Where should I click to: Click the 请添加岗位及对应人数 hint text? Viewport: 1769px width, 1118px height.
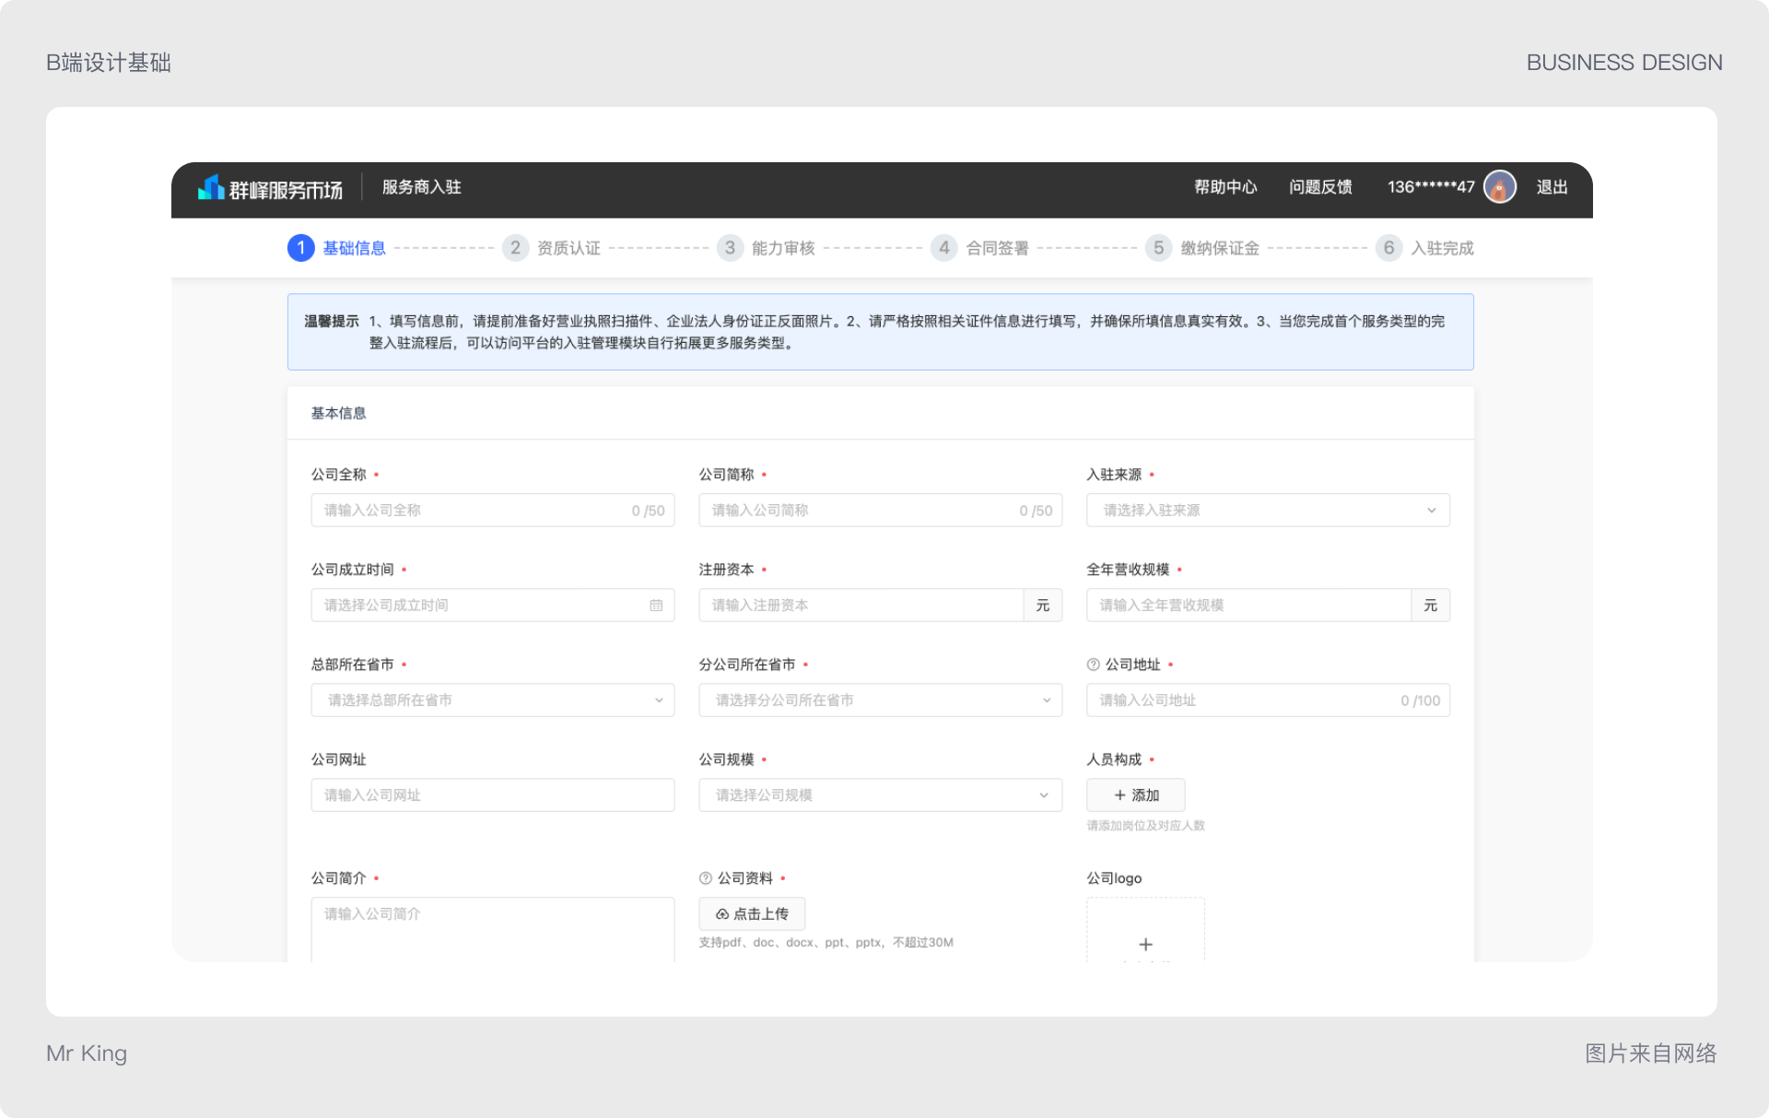pyautogui.click(x=1145, y=826)
